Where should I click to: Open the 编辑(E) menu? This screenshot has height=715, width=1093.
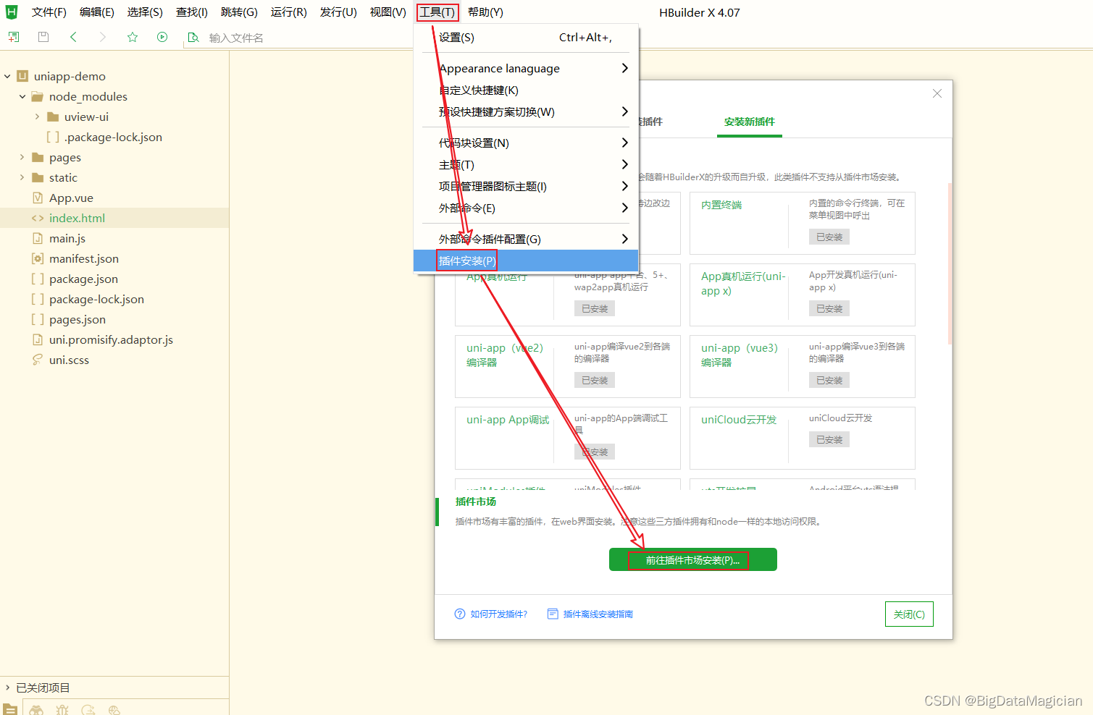97,12
